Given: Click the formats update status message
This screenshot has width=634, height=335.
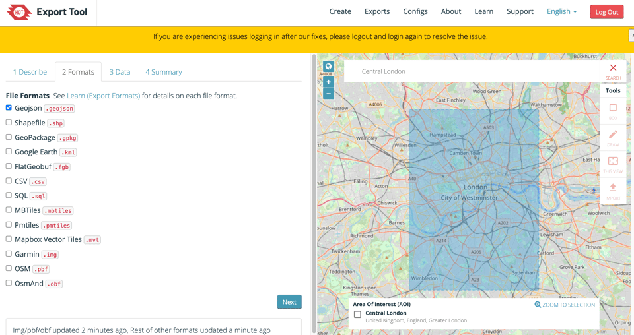Looking at the screenshot, I should tap(141, 330).
